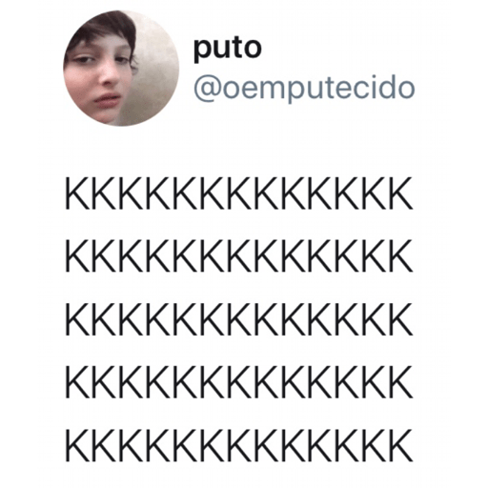Open the circular profile avatar photo

(121, 68)
